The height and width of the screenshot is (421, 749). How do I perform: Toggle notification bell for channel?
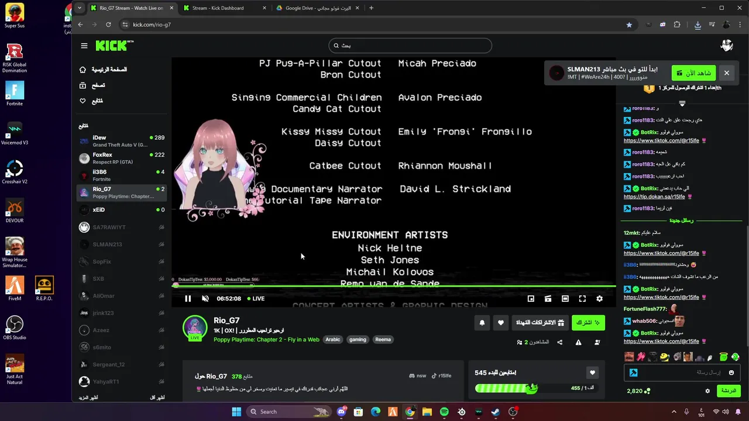482,323
